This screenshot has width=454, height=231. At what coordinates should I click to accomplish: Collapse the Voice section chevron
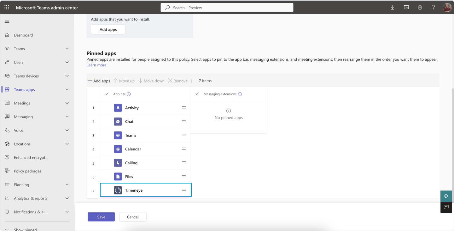(67, 130)
